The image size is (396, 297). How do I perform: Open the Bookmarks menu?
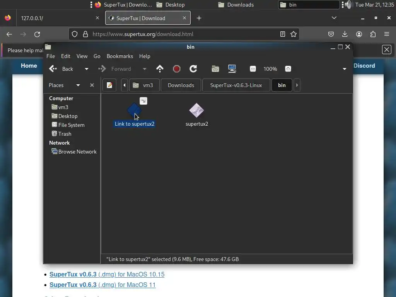click(x=120, y=56)
